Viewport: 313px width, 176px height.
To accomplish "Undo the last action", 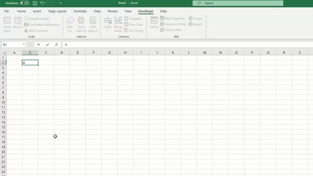I will click(42, 3).
